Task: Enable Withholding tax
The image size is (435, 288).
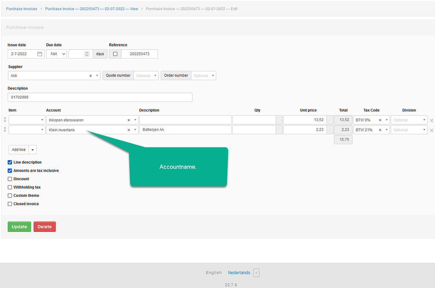Action: pyautogui.click(x=10, y=187)
